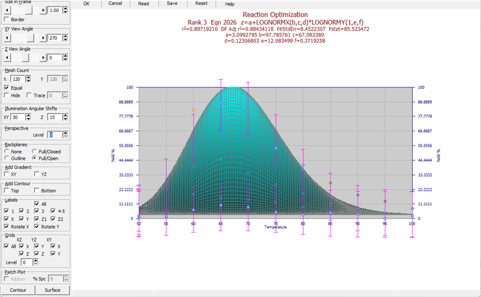
Task: Enable the Border checkbox
Action: click(7, 19)
